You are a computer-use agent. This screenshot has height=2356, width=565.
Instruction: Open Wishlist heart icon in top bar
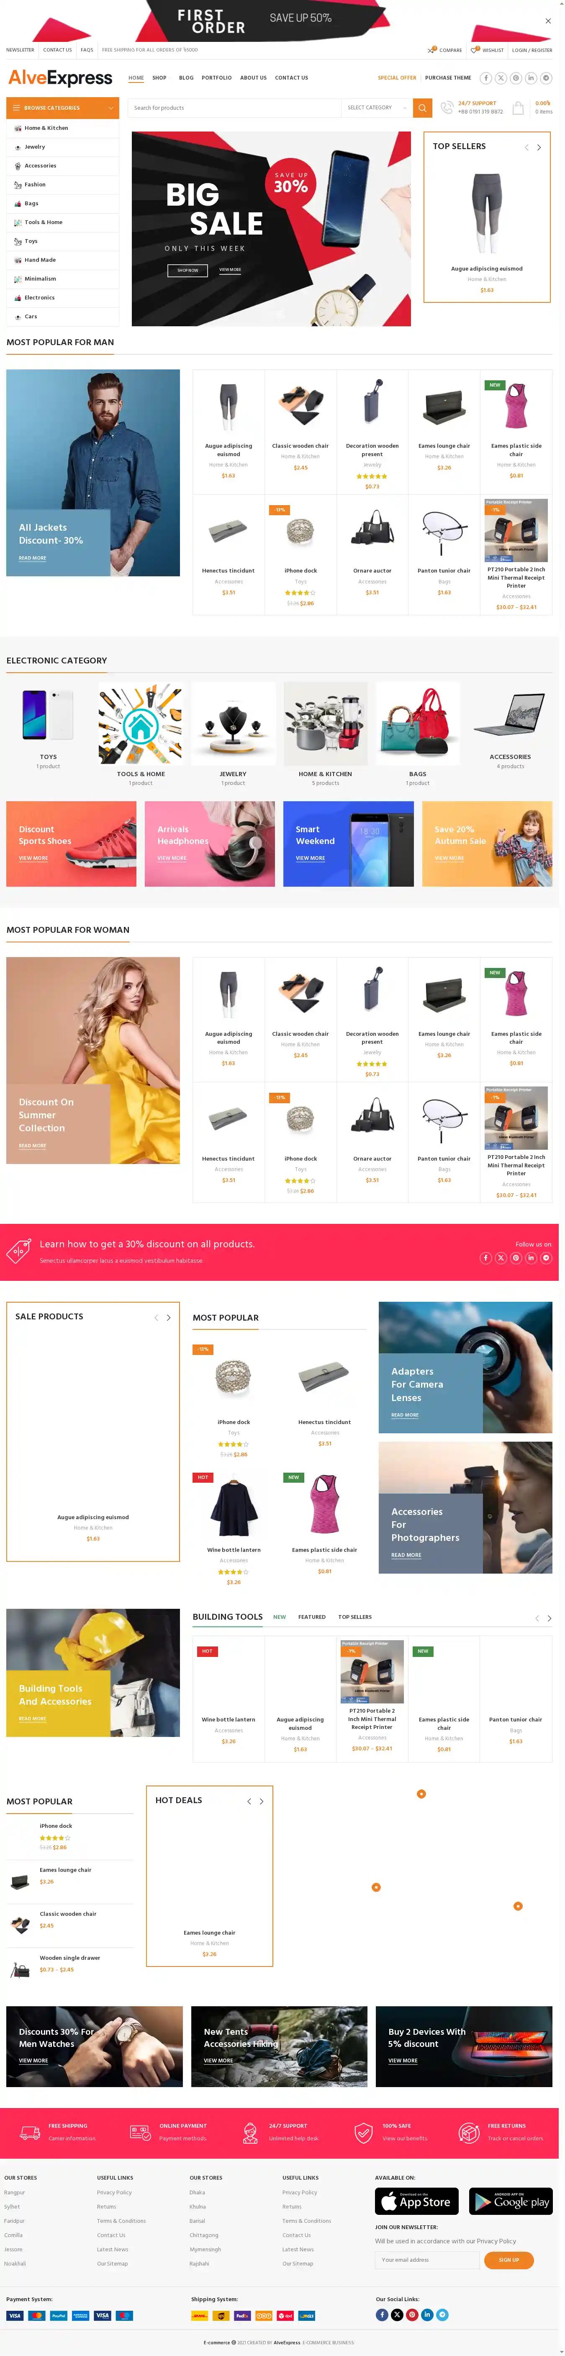[474, 50]
